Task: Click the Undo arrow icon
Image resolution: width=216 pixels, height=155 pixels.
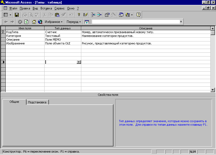Action: [x=71, y=15]
